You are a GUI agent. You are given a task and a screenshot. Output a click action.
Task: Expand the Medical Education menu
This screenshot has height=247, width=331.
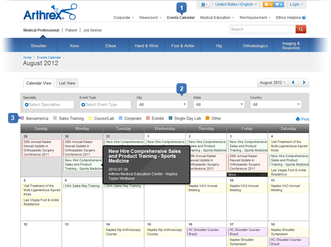pyautogui.click(x=217, y=18)
